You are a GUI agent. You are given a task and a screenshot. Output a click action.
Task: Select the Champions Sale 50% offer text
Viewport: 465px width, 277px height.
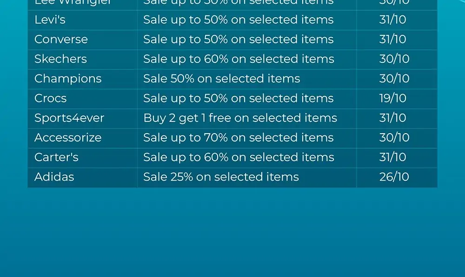[221, 79]
